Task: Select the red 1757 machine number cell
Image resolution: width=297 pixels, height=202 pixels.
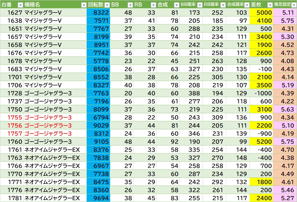Action: point(12,134)
